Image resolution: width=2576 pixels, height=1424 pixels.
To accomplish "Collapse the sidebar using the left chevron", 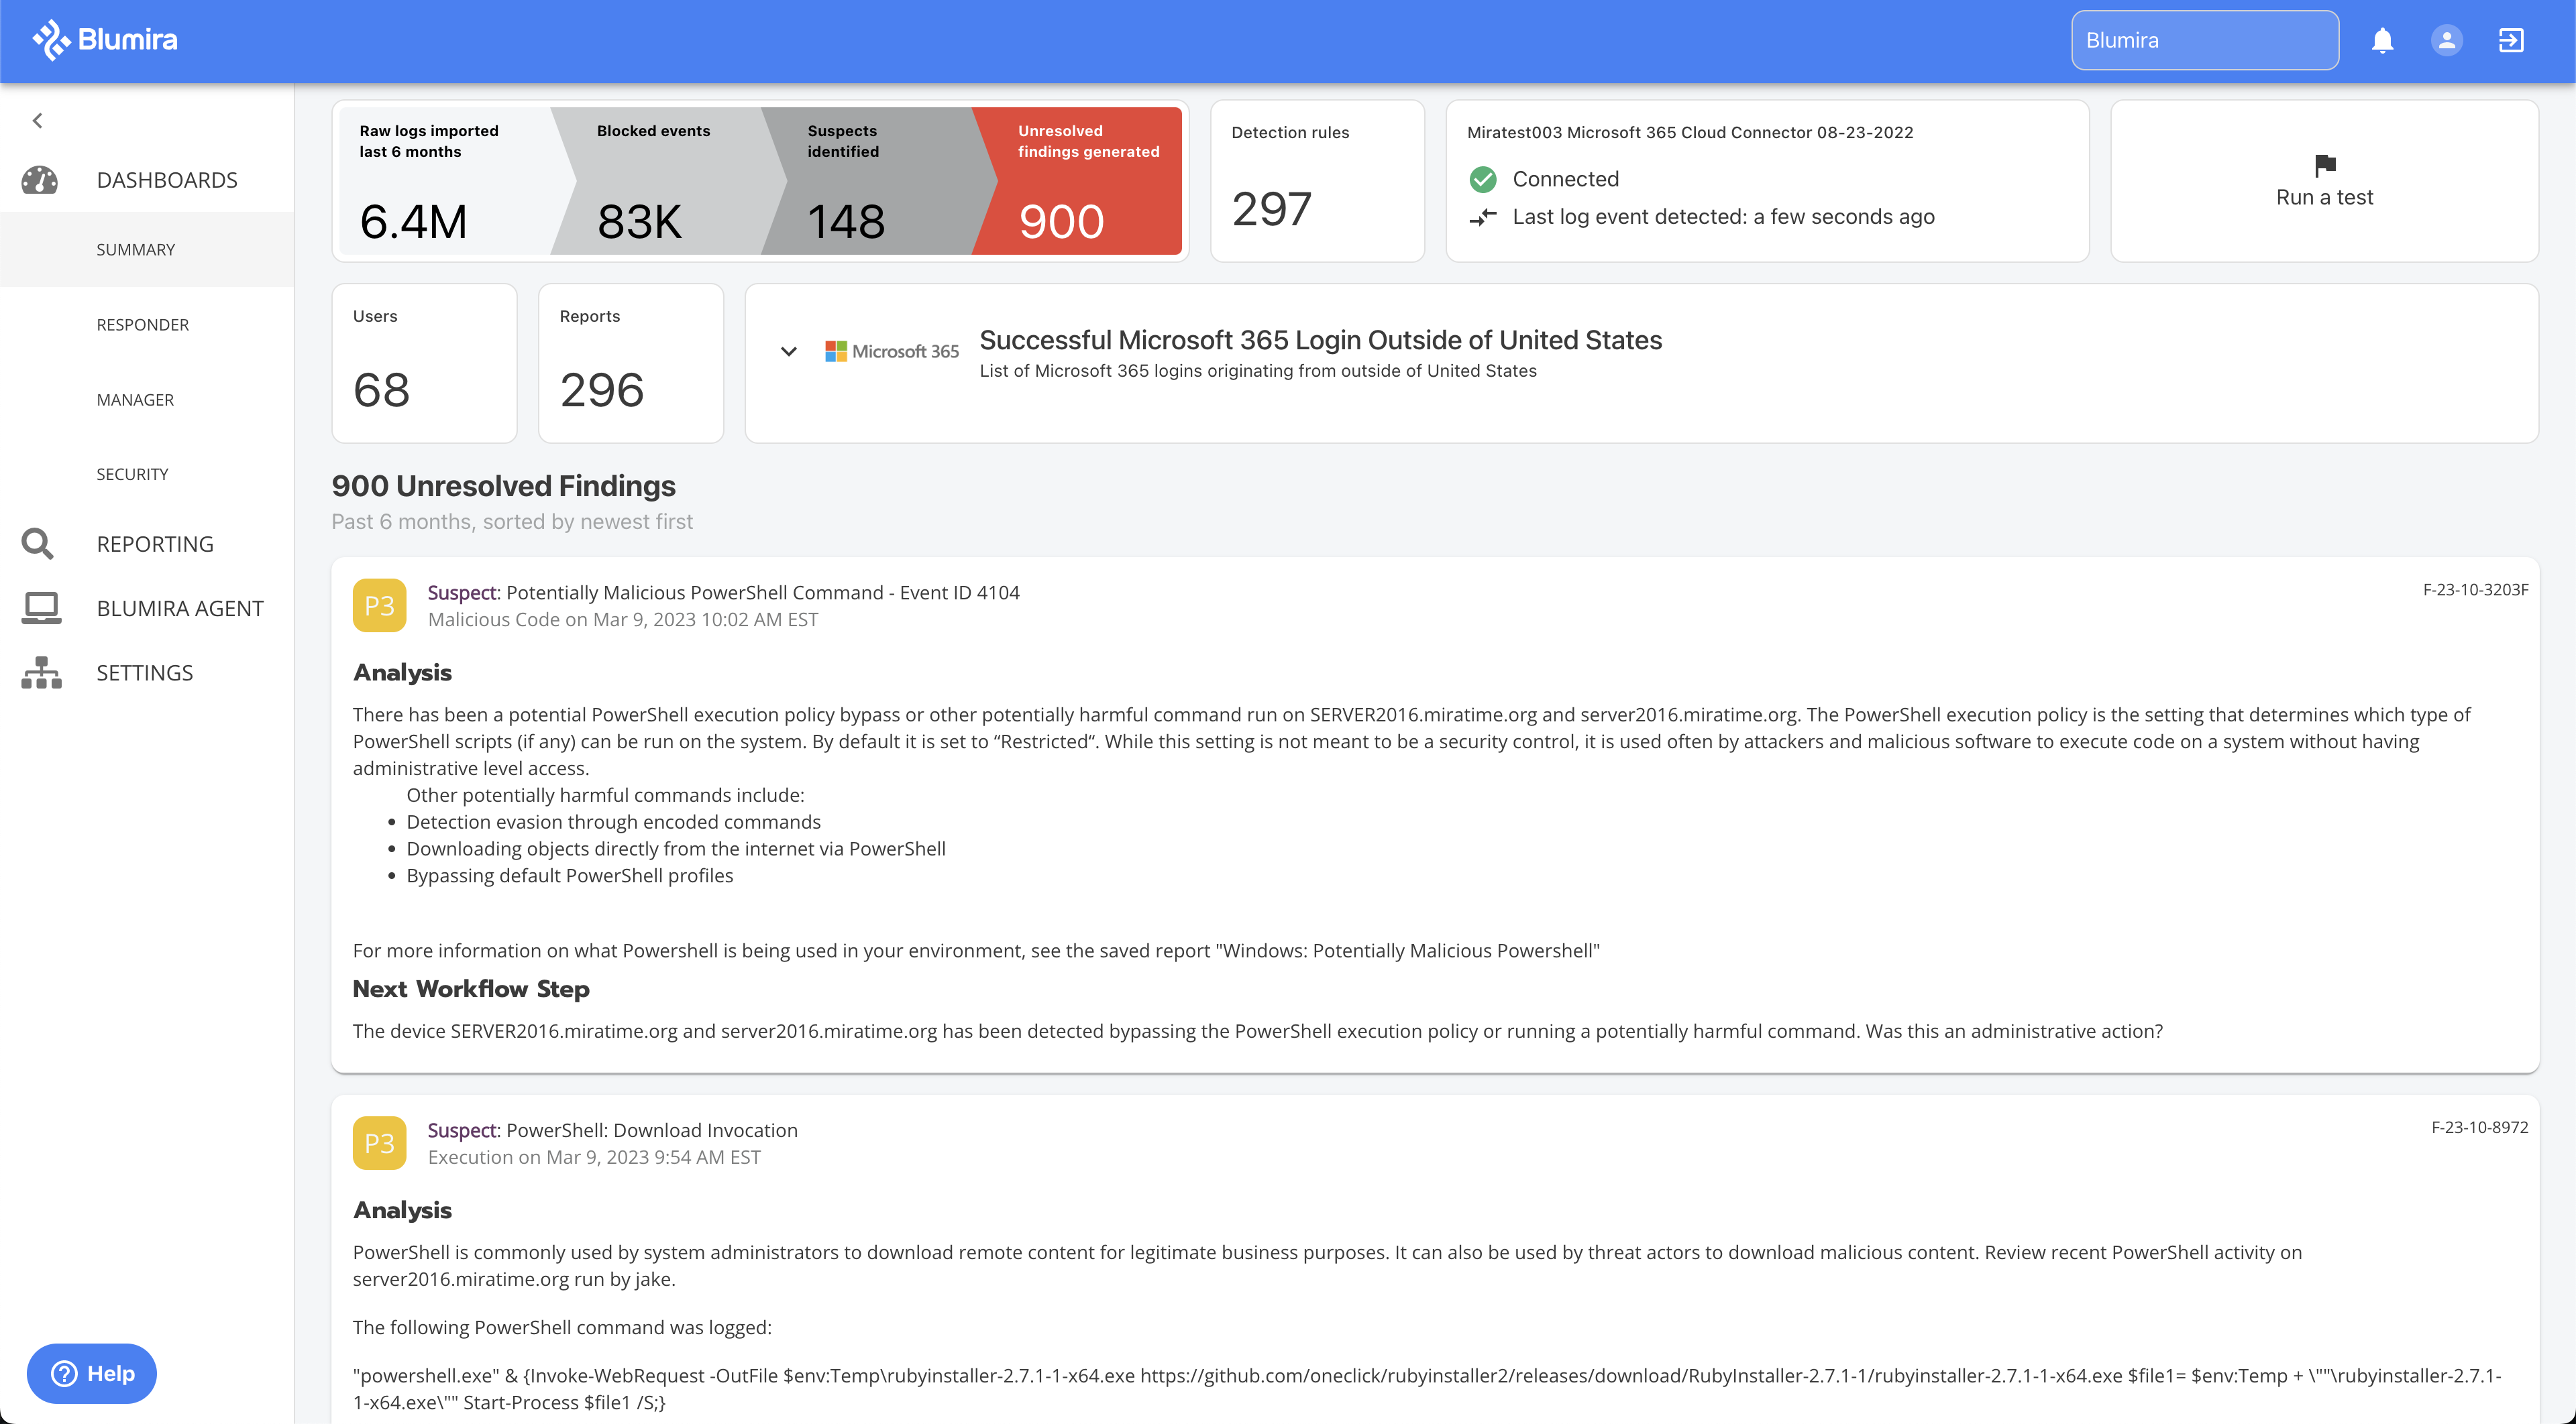I will point(37,120).
